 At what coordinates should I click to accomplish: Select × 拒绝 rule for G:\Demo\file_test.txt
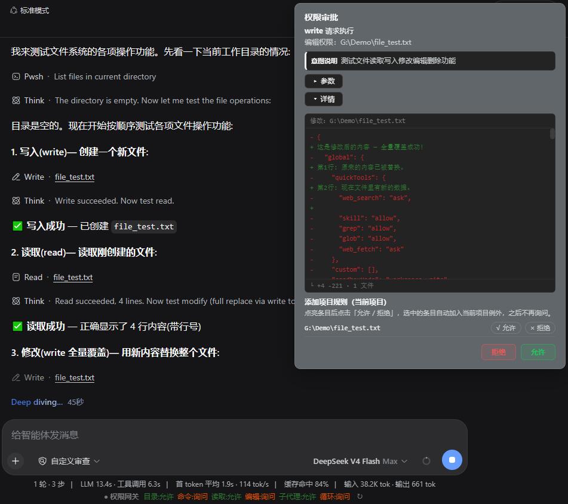pos(540,328)
